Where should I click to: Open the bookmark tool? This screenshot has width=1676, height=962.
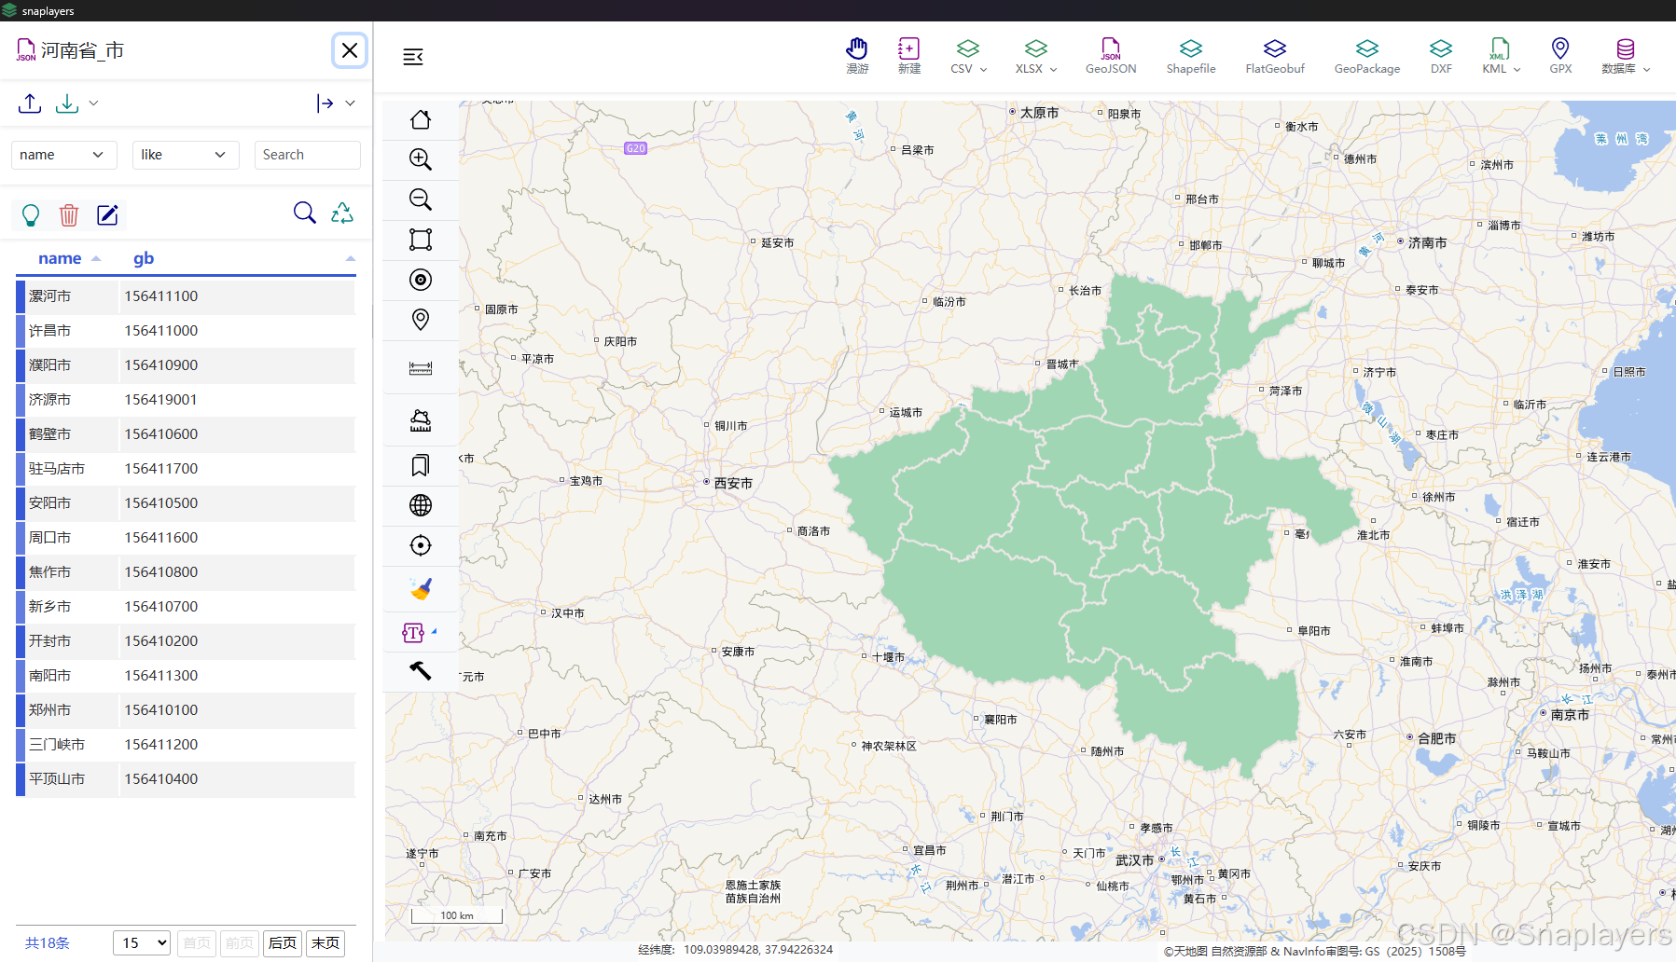click(421, 465)
